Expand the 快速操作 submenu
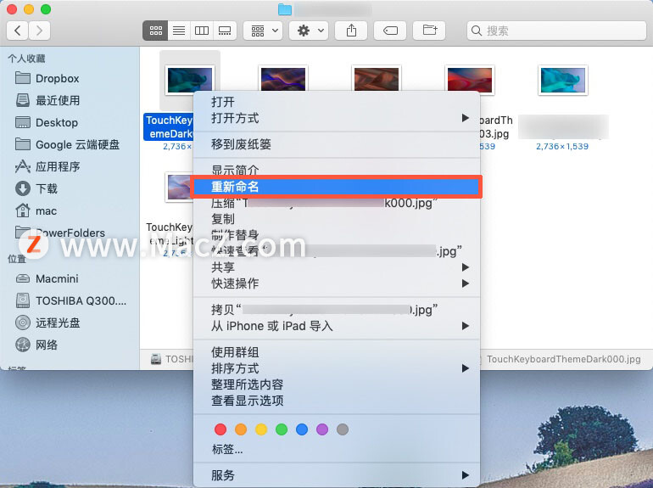 (x=337, y=283)
